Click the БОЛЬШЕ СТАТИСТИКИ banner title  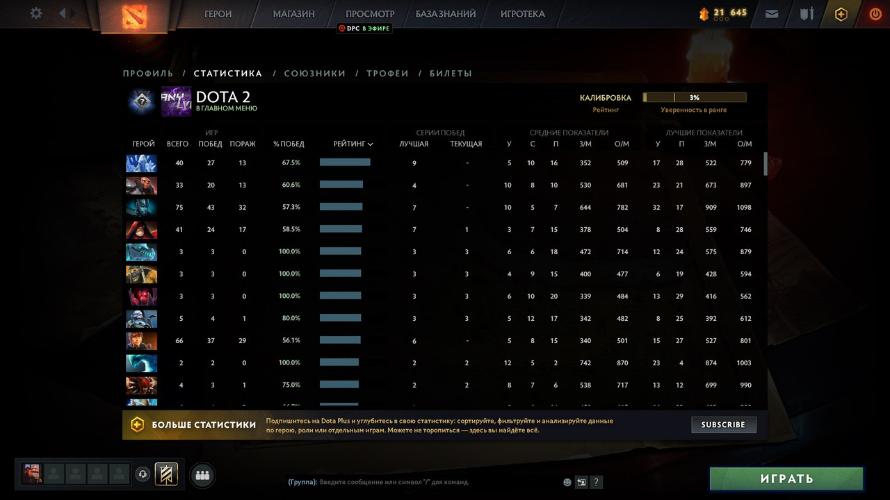(x=204, y=424)
